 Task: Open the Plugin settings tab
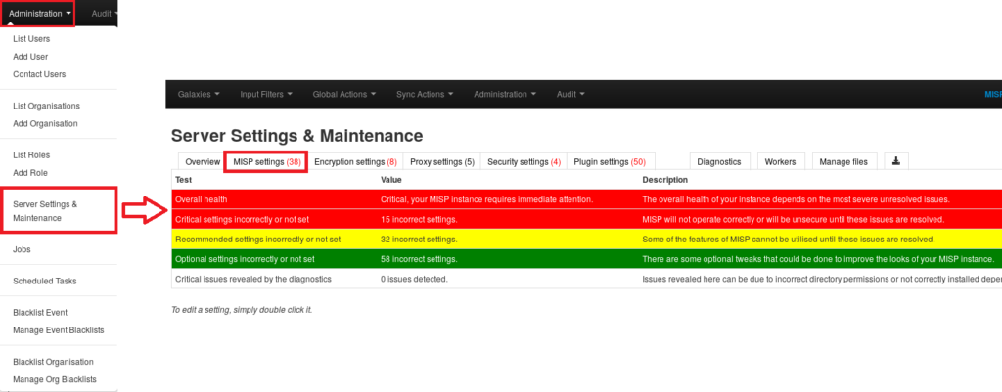click(x=610, y=161)
